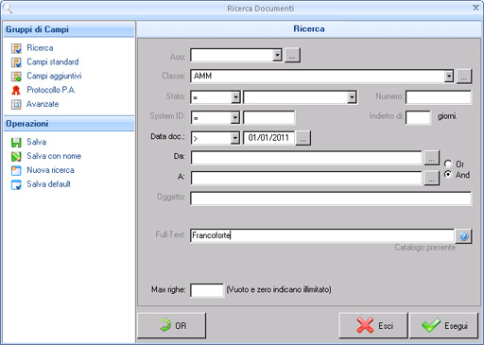Click the blue Full-Text help icon button
This screenshot has height=345, width=484.
(463, 236)
